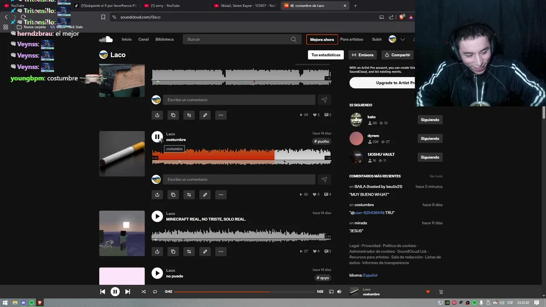Click Ver todo for recent comments
Image resolution: width=546 pixels, height=307 pixels.
(x=436, y=176)
